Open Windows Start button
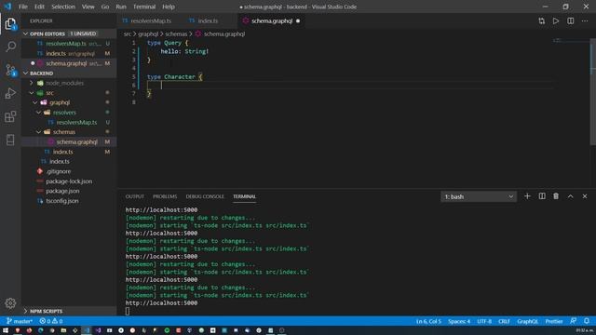Screen dimensions: 596x335 point(6,330)
